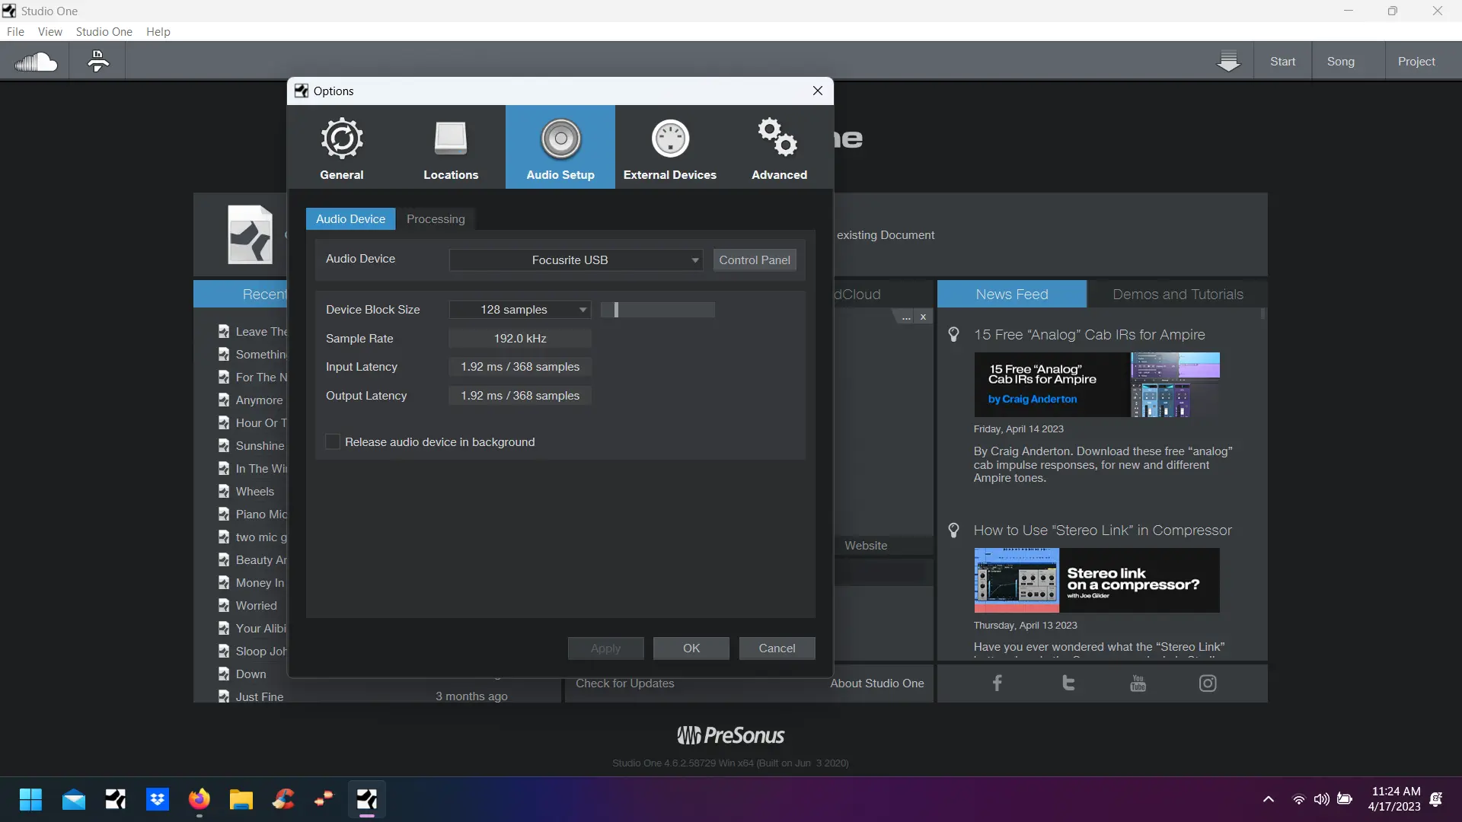1462x822 pixels.
Task: Open the Locations options section
Action: click(451, 148)
